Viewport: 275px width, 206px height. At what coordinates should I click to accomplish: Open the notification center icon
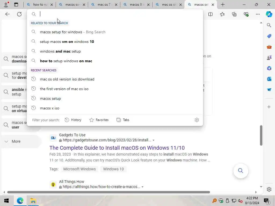[x=266, y=201]
